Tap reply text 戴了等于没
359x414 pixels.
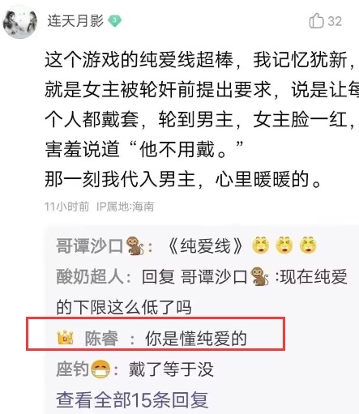(x=171, y=369)
